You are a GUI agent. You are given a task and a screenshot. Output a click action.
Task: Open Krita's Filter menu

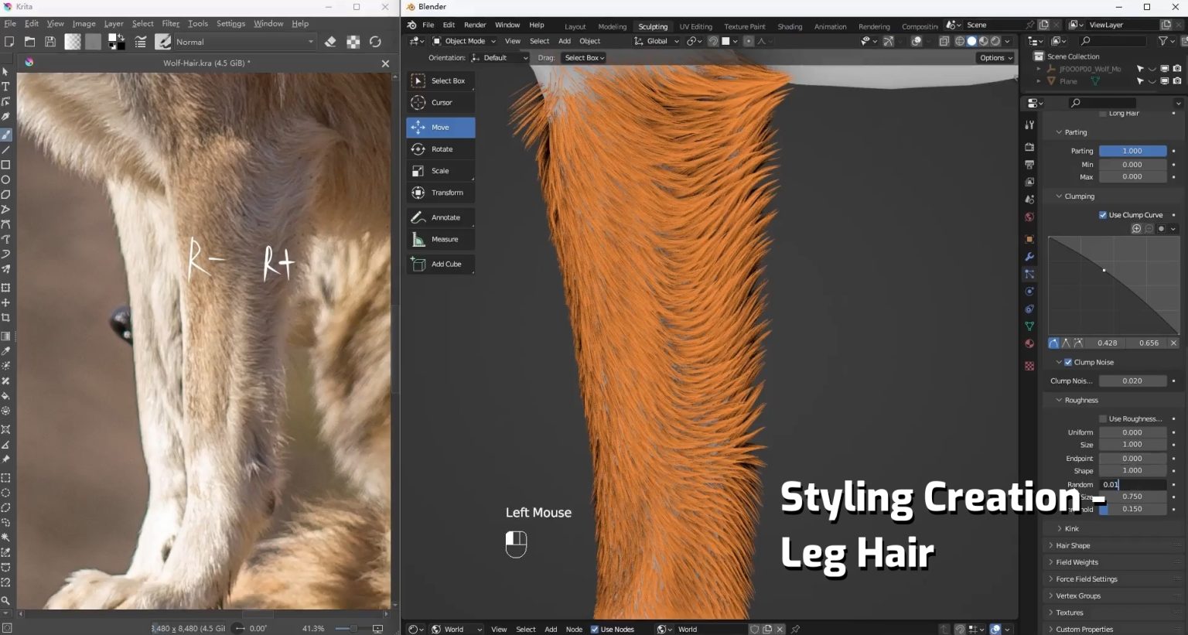coord(170,23)
